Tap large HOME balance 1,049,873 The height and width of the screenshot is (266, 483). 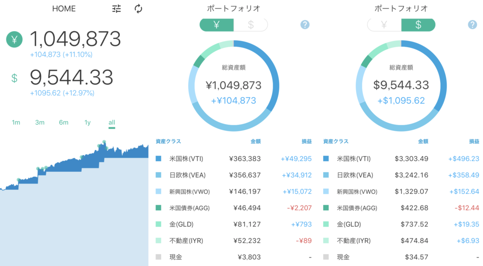click(x=75, y=39)
